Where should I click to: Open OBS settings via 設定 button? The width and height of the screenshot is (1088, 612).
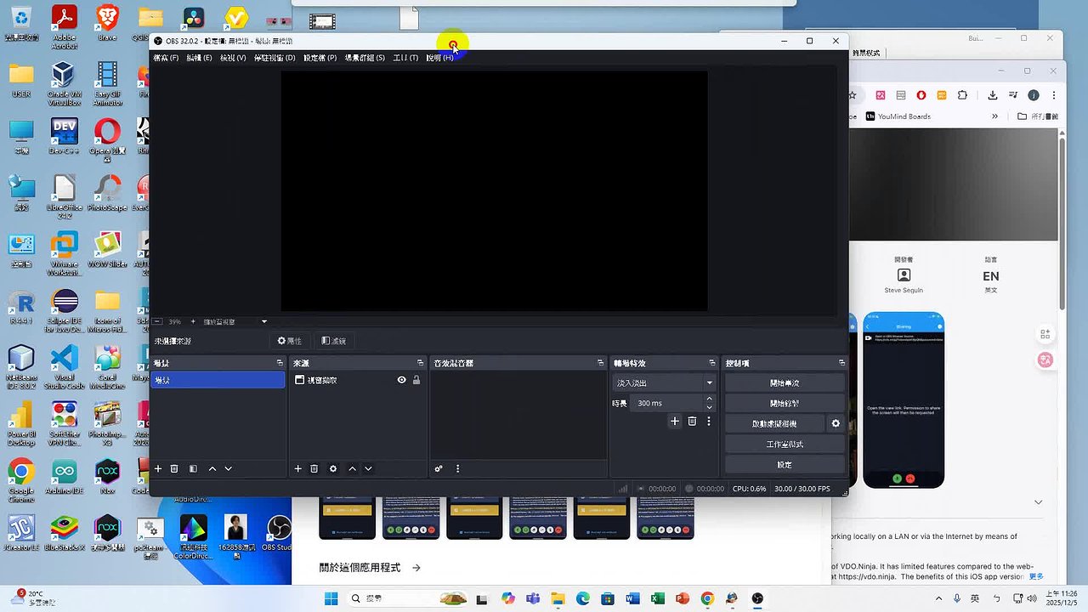(x=784, y=464)
